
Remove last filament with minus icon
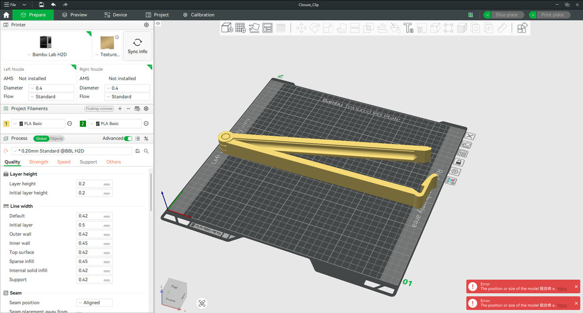tap(128, 109)
